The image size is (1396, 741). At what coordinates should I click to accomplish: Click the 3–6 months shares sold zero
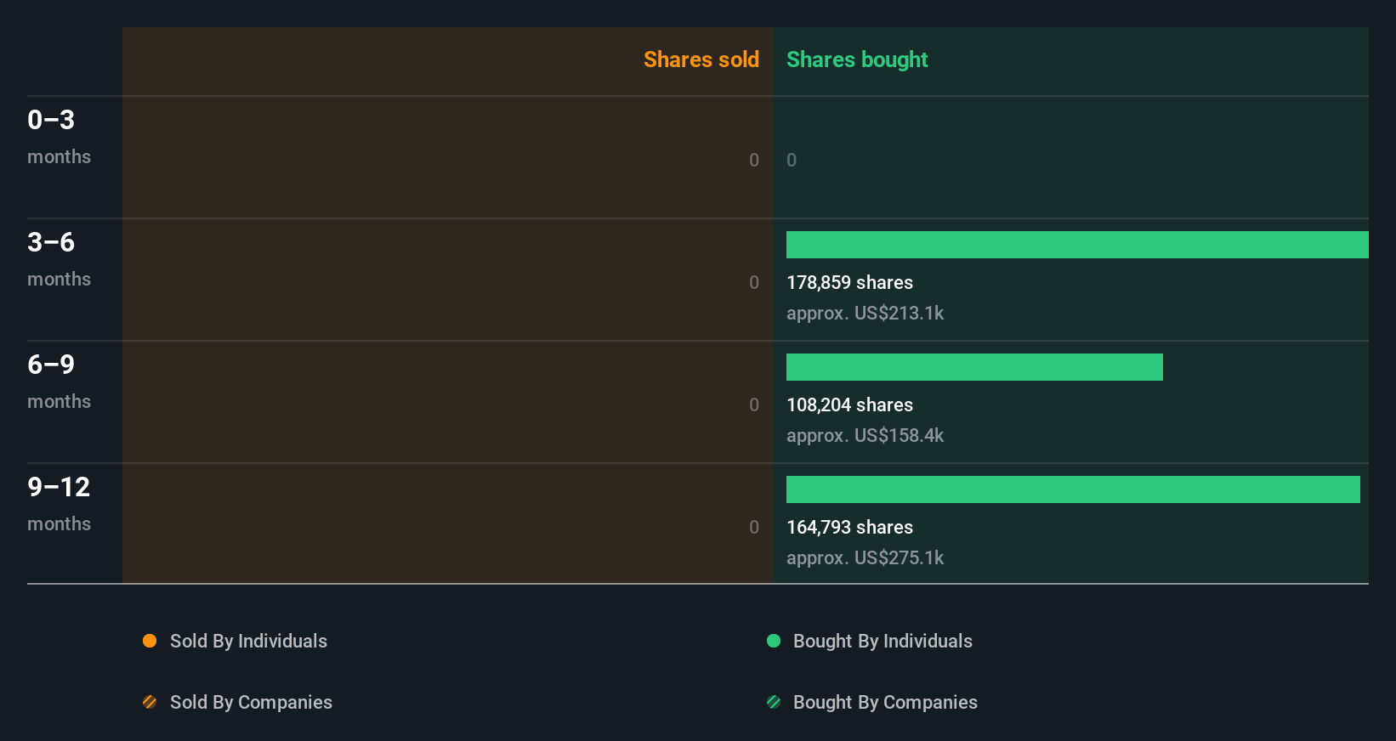click(x=754, y=282)
